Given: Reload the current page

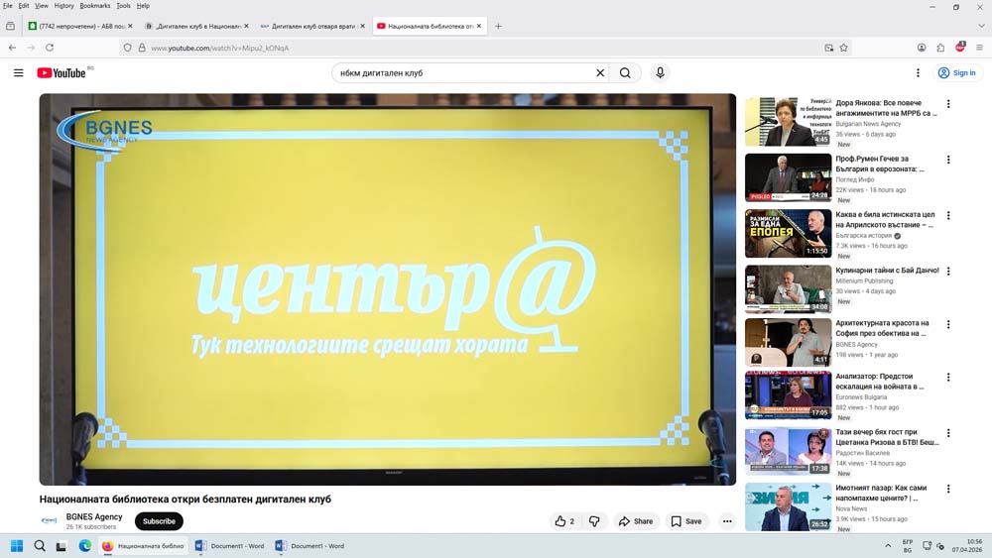Looking at the screenshot, I should pyautogui.click(x=50, y=48).
